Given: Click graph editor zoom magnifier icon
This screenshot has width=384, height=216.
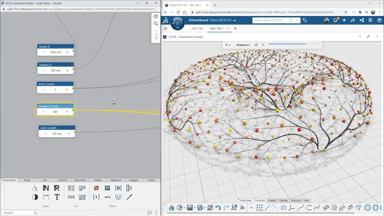Looking at the screenshot, I should 156,24.
